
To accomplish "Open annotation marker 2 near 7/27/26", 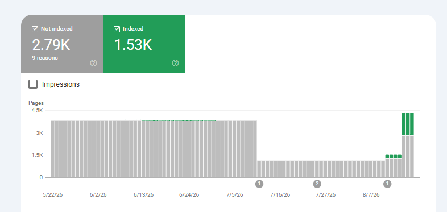I will coord(317,184).
